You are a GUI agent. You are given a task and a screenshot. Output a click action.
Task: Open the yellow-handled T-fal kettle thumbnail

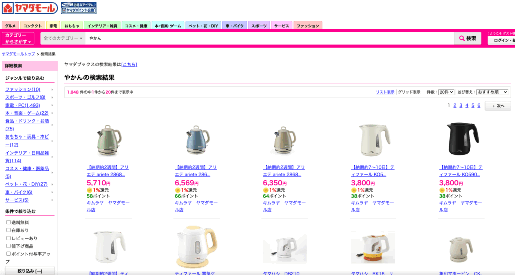tap(197, 246)
